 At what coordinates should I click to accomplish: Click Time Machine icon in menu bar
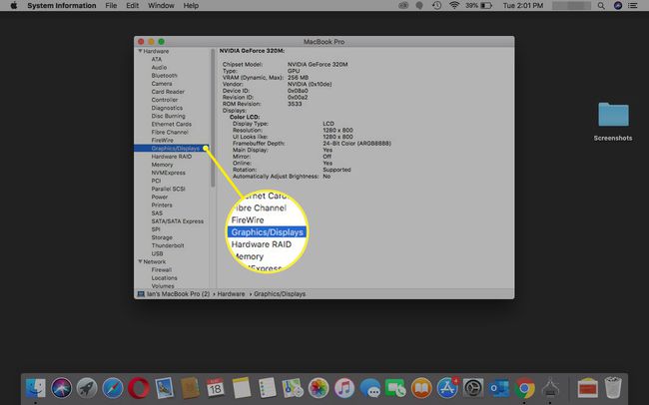(436, 6)
